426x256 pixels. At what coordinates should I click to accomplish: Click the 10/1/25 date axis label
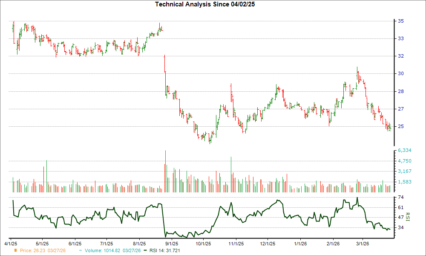[203, 243]
